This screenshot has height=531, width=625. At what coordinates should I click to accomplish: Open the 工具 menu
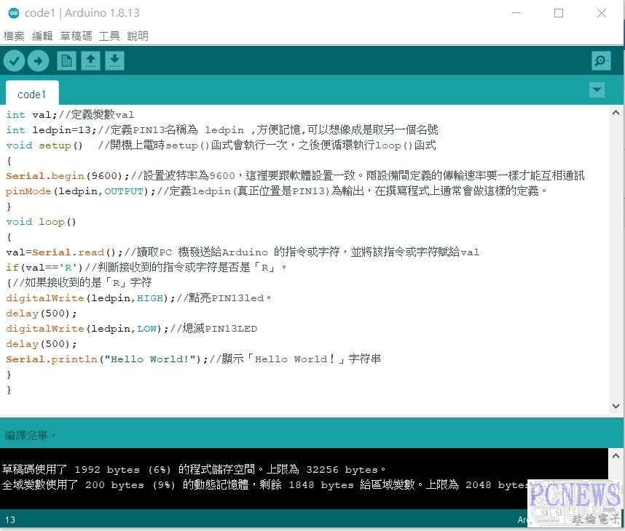(x=109, y=36)
